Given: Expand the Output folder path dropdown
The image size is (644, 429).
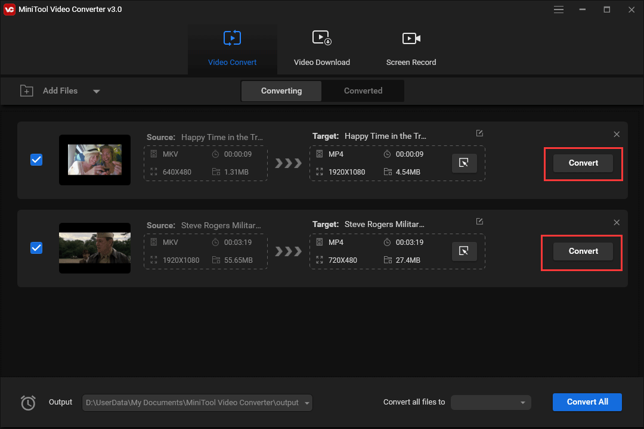Looking at the screenshot, I should pos(307,403).
